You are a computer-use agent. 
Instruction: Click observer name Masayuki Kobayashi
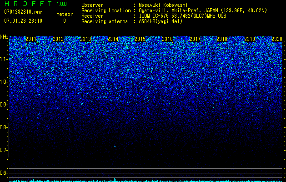tap(163, 5)
